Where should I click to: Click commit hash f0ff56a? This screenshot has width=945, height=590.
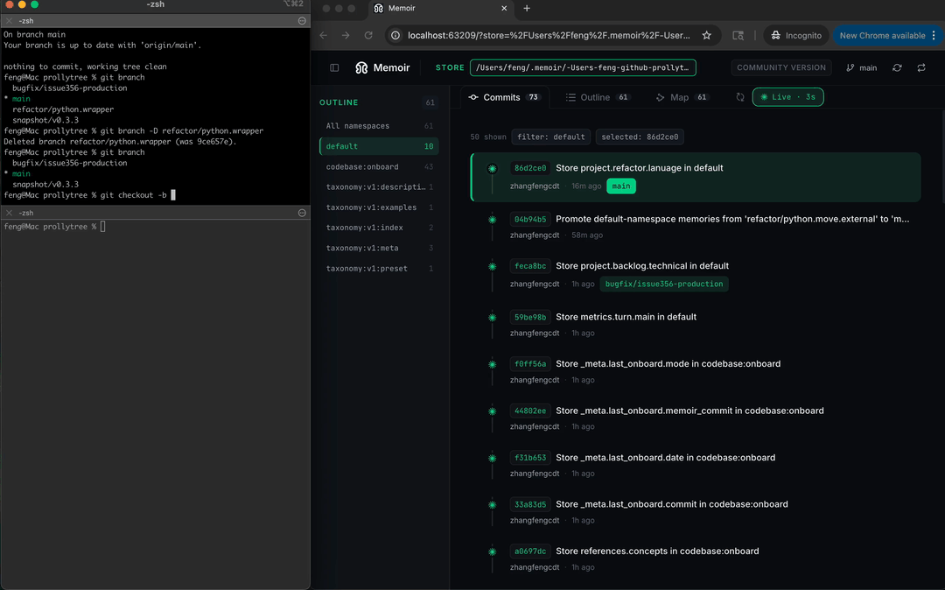[530, 364]
